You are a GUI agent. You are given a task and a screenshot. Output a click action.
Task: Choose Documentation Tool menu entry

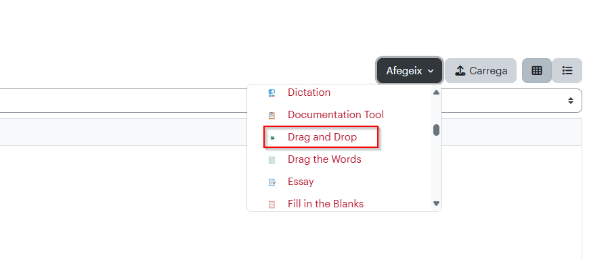tap(335, 115)
